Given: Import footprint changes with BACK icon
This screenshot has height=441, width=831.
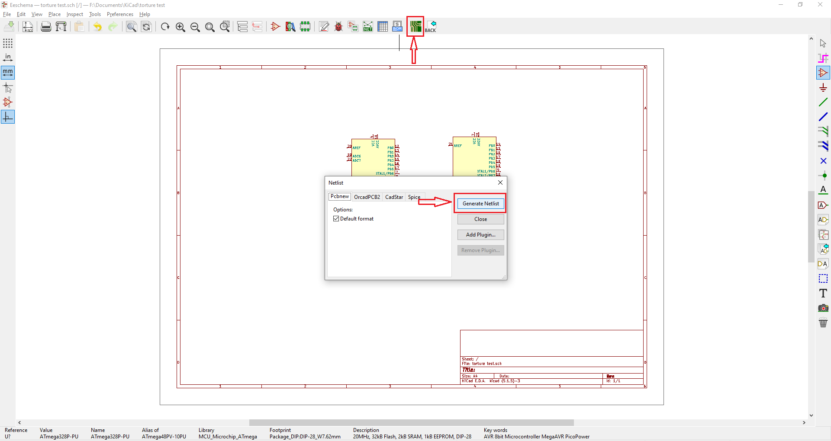Looking at the screenshot, I should (431, 27).
